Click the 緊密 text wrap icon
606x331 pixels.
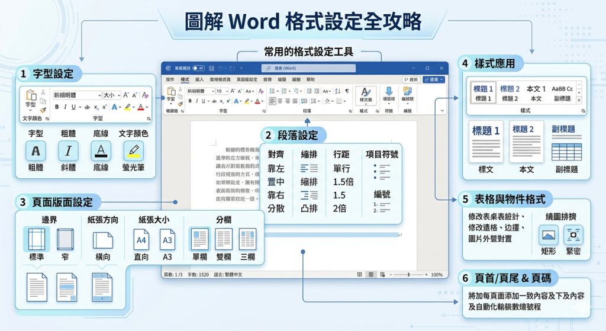[x=573, y=234]
